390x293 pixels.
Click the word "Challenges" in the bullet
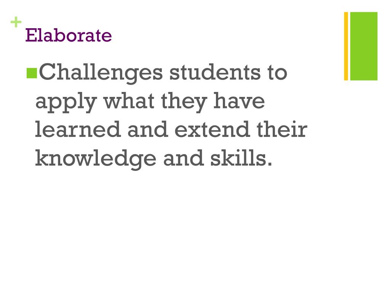coord(100,73)
